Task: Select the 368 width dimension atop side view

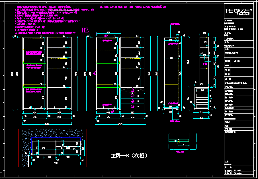Action: (204, 33)
